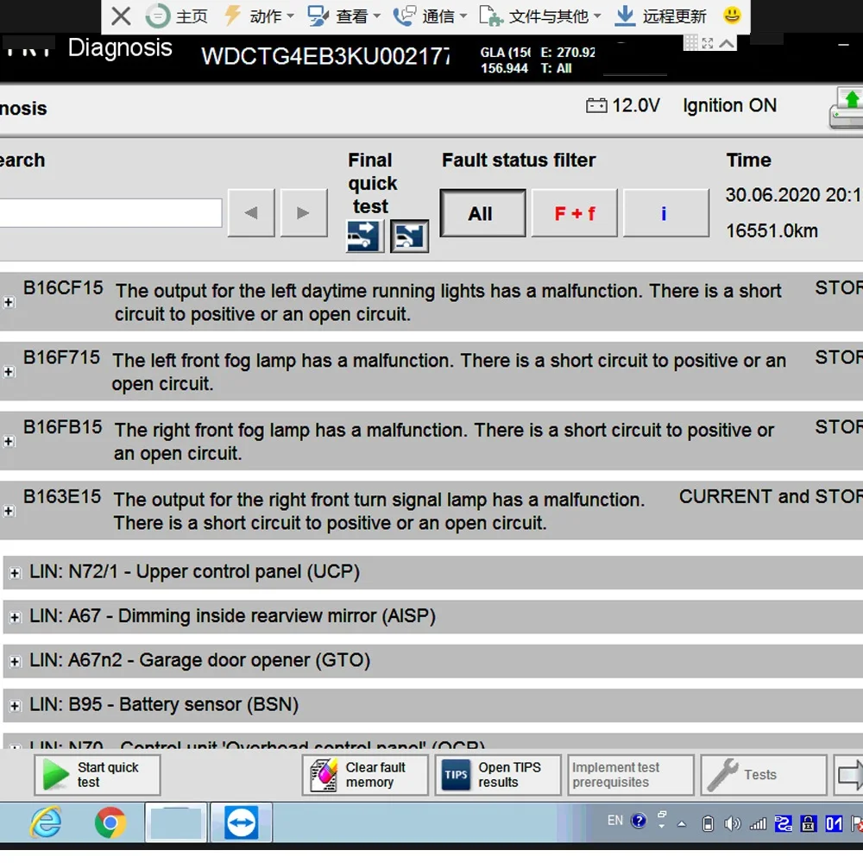Click the right arrow button beside Tests
The width and height of the screenshot is (863, 863).
(x=848, y=775)
